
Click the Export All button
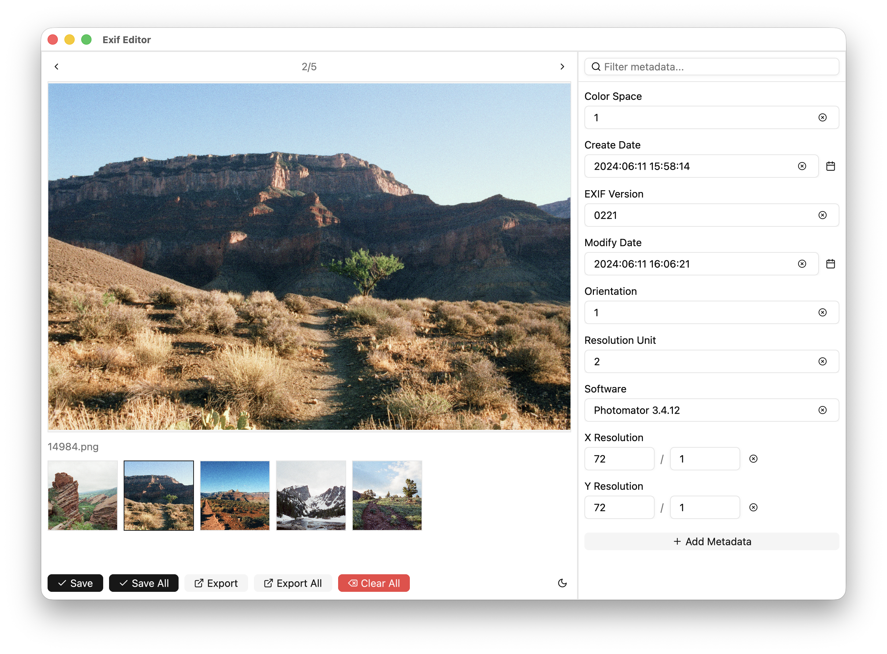click(293, 583)
